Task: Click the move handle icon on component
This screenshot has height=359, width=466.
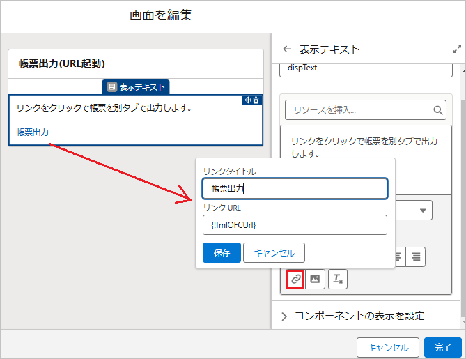Action: 248,100
